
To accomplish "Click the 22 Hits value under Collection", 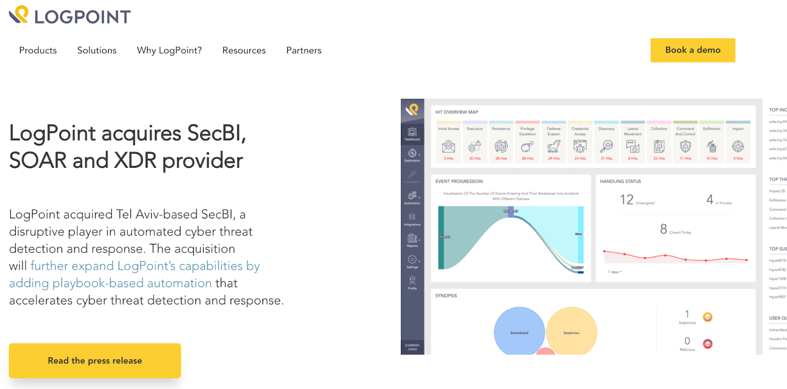I will 659,158.
